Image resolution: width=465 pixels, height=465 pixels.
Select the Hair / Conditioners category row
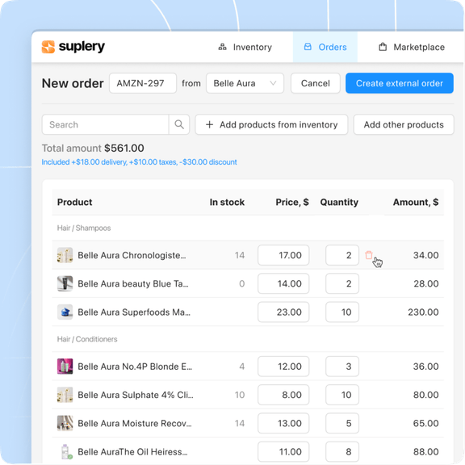click(248, 339)
